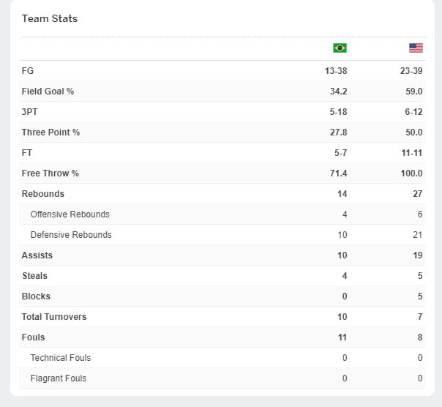The height and width of the screenshot is (407, 442).
Task: Select the Rebounds row label
Action: (43, 194)
